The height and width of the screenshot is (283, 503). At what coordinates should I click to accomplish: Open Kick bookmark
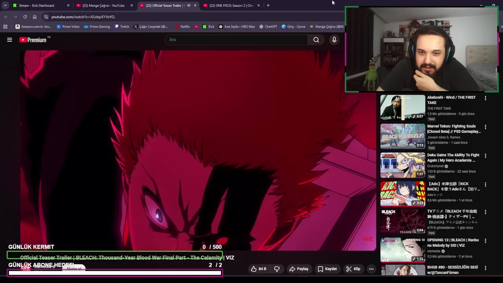click(x=208, y=27)
